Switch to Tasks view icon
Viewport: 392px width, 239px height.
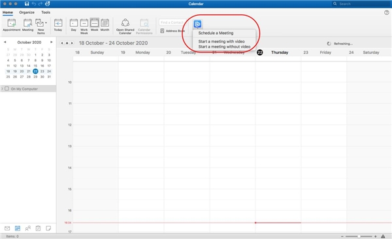coord(38,229)
